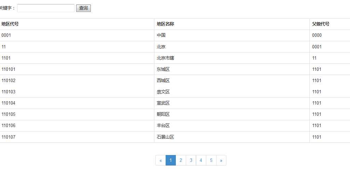The image size is (350, 171).
Task: Select the 中国 row name cell
Action: (161, 35)
